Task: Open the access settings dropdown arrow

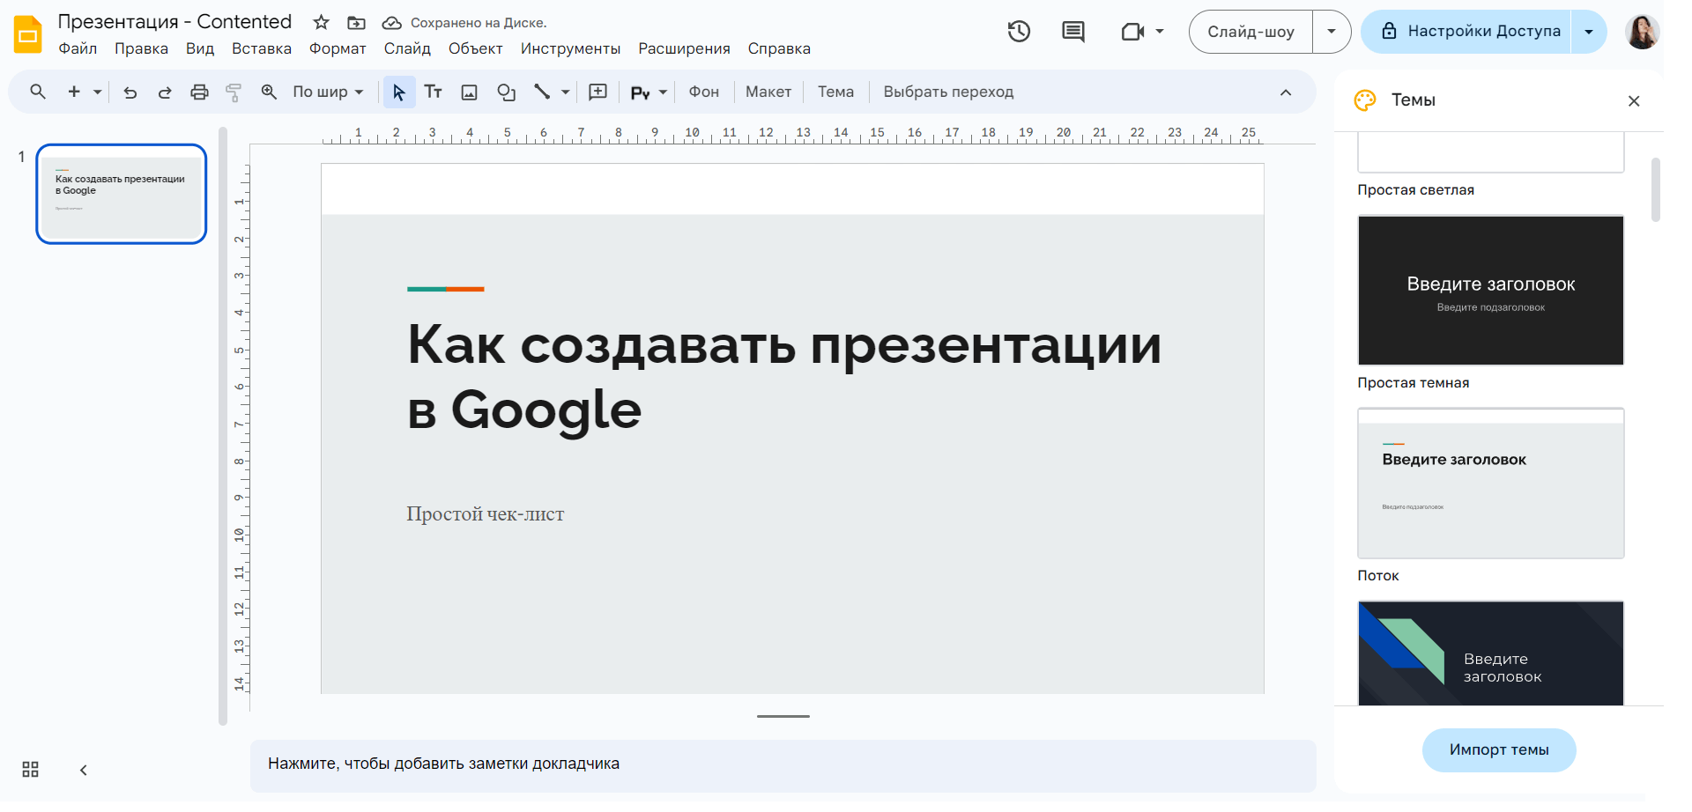Action: (1589, 32)
